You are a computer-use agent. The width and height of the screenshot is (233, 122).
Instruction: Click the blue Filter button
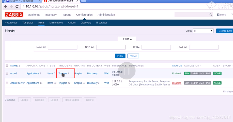(x=120, y=56)
